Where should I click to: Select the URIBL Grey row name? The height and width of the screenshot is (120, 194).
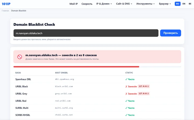tap(21, 94)
